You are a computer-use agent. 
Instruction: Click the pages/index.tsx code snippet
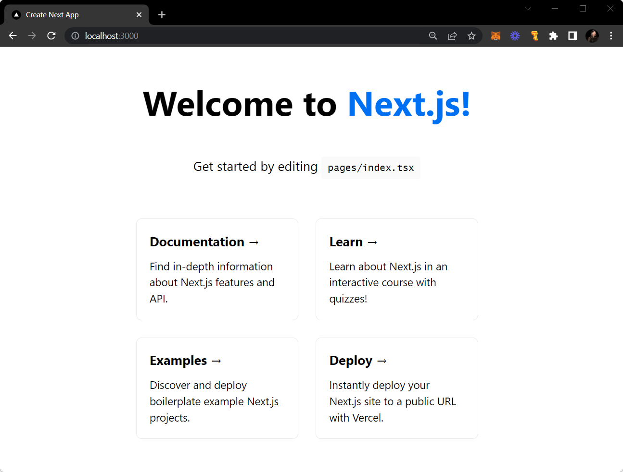pyautogui.click(x=371, y=168)
